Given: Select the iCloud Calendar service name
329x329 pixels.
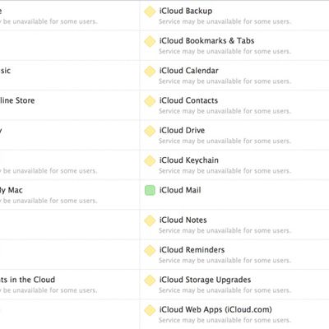Looking at the screenshot, I should pos(189,71).
